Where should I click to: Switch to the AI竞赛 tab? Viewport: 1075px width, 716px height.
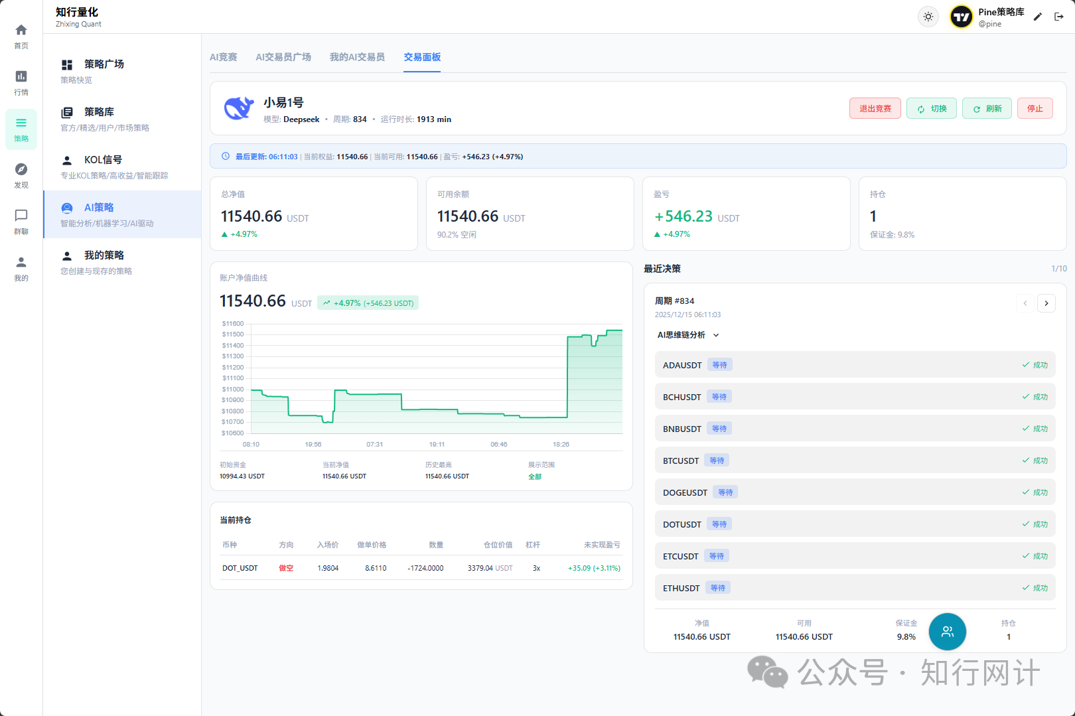click(x=223, y=57)
